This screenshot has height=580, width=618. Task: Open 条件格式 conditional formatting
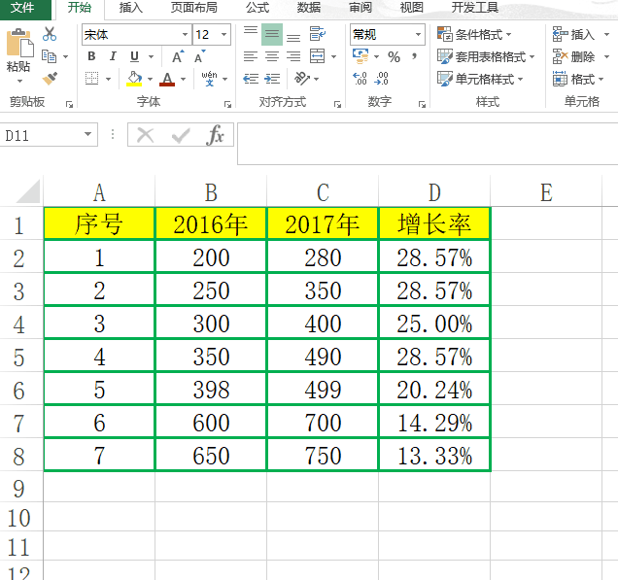(474, 34)
